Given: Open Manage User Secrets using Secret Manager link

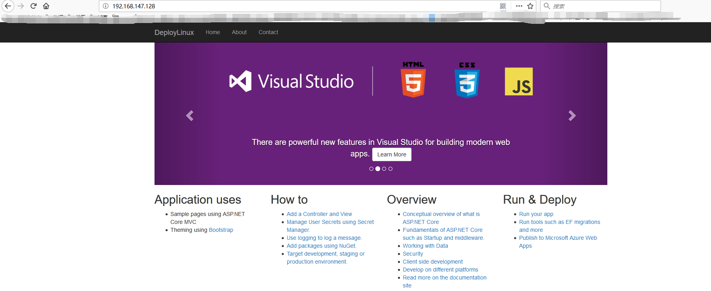Looking at the screenshot, I should pyautogui.click(x=330, y=226).
